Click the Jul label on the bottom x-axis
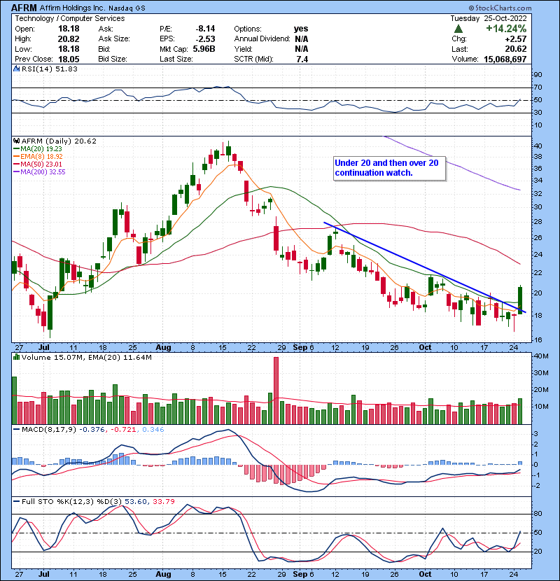The height and width of the screenshot is (581, 560). (x=43, y=575)
